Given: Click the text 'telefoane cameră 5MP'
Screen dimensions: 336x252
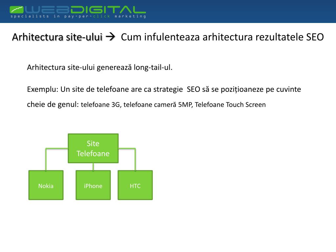Looking at the screenshot, I should tap(158, 105).
